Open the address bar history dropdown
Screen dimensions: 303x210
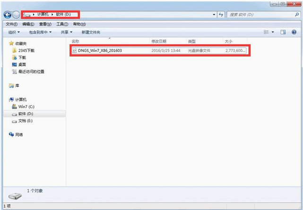[214, 15]
